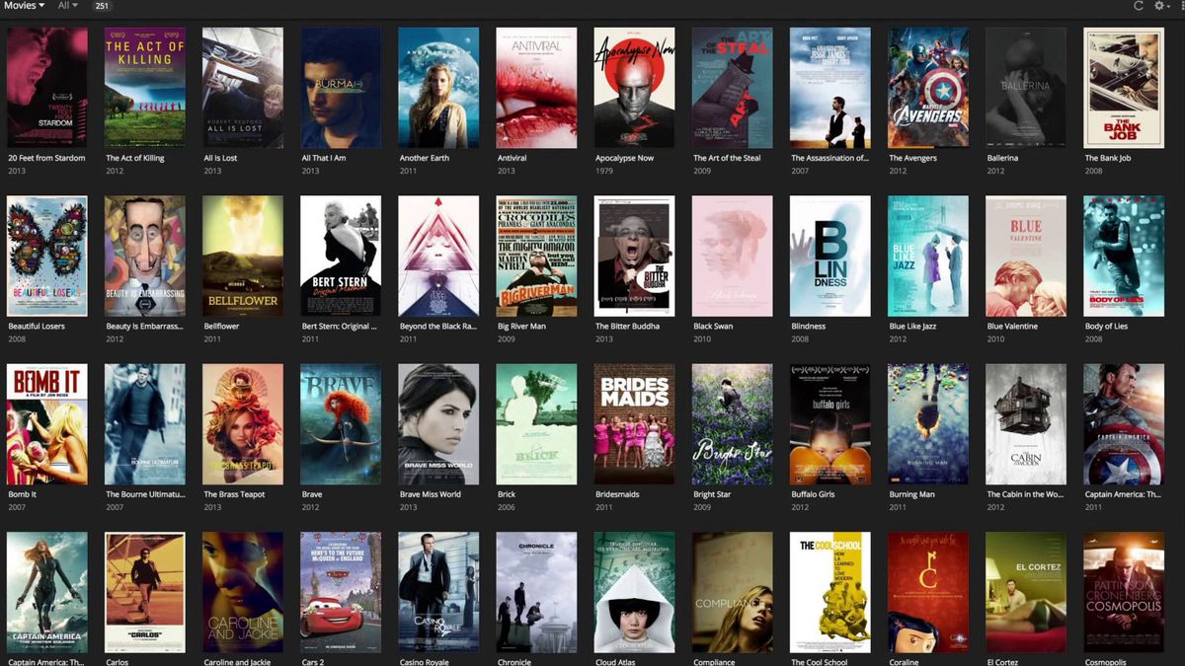Open the Apocalypse Now poster
The width and height of the screenshot is (1185, 666).
633,87
